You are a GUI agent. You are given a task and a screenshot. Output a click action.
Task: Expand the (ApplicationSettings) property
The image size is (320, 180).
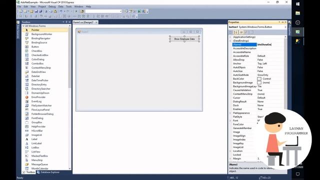click(230, 37)
